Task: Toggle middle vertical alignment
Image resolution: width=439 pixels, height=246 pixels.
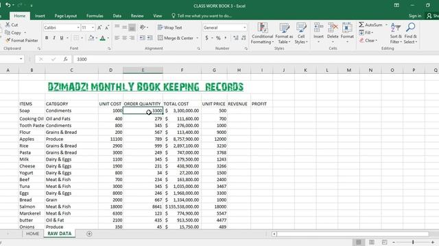Action: pos(125,27)
